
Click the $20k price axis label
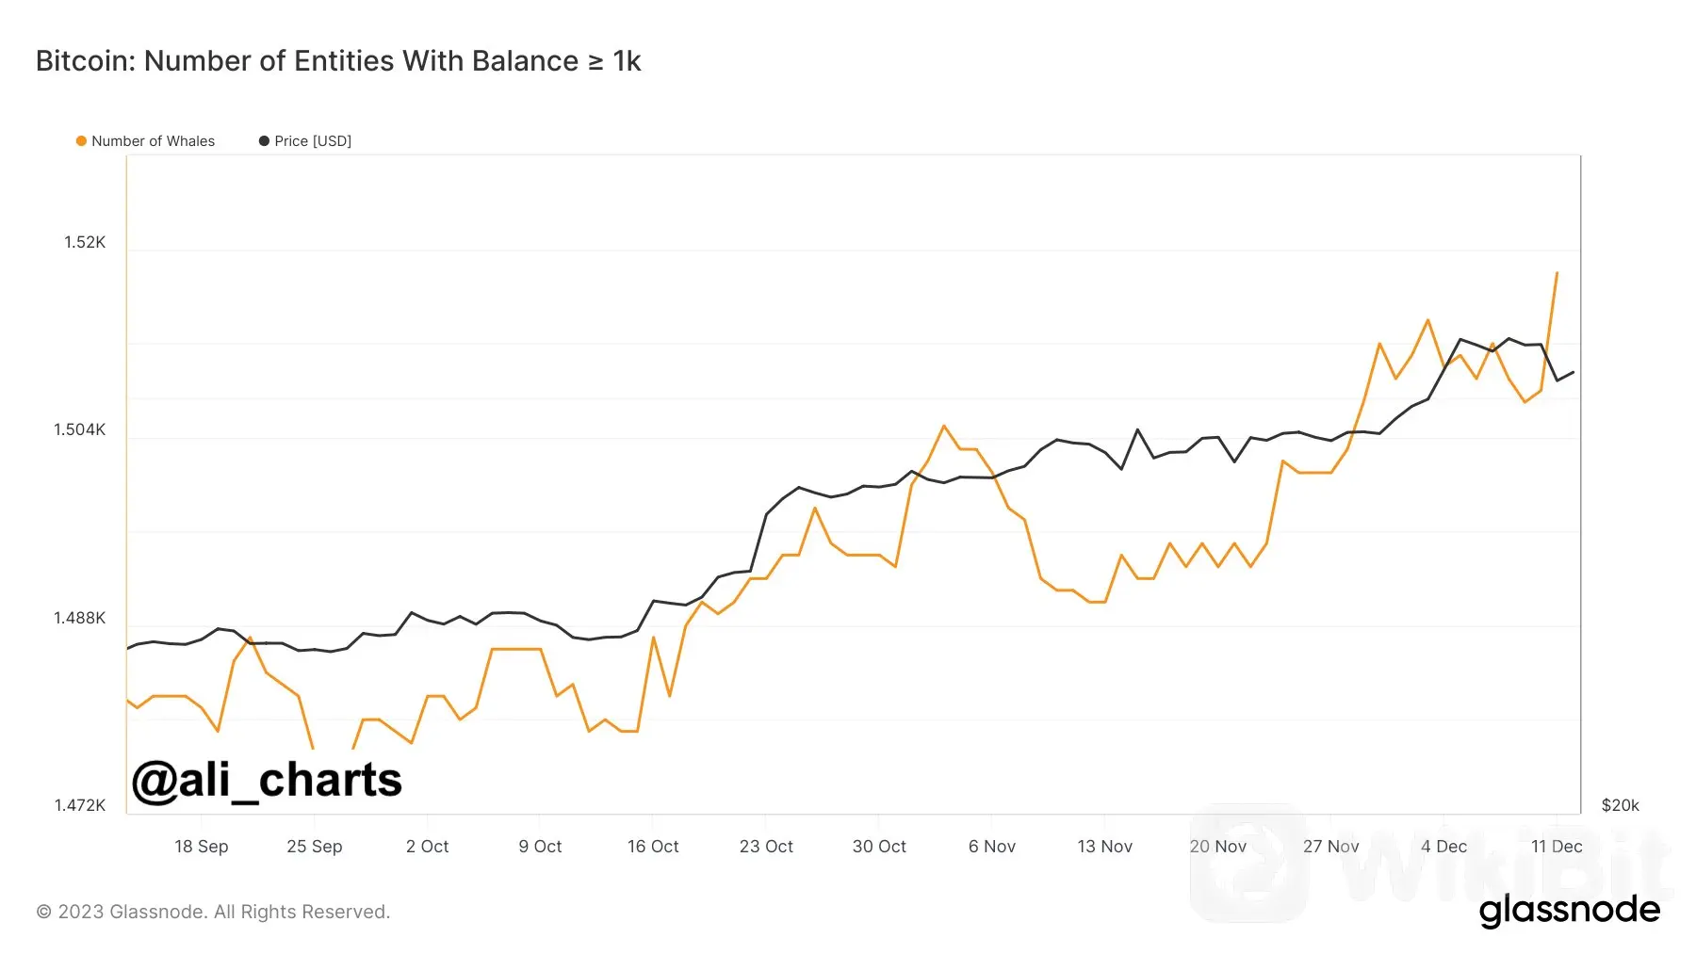1620,805
